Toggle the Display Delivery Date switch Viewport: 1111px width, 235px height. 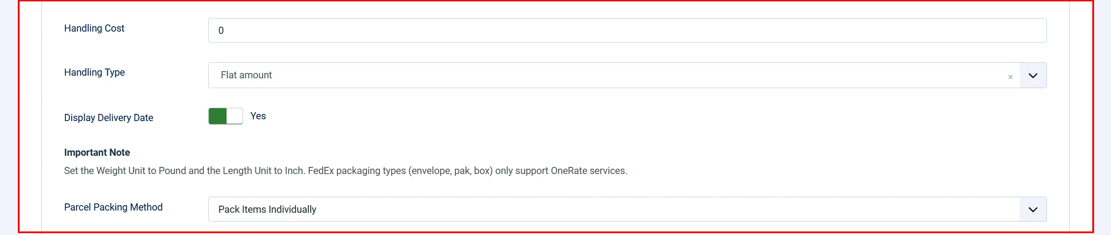[226, 116]
